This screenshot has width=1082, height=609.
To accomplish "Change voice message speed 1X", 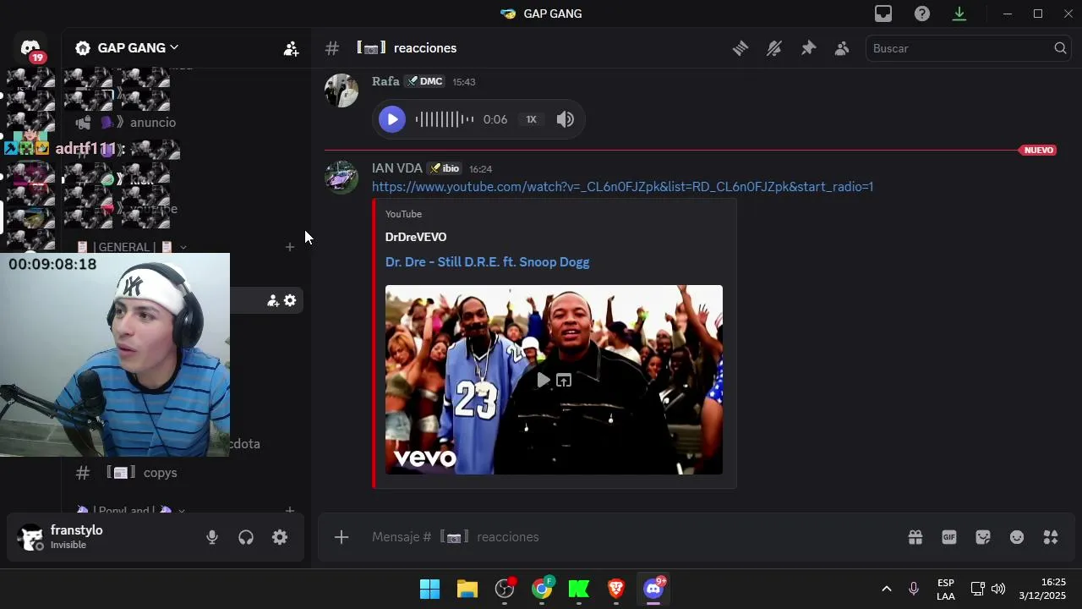I will (531, 119).
